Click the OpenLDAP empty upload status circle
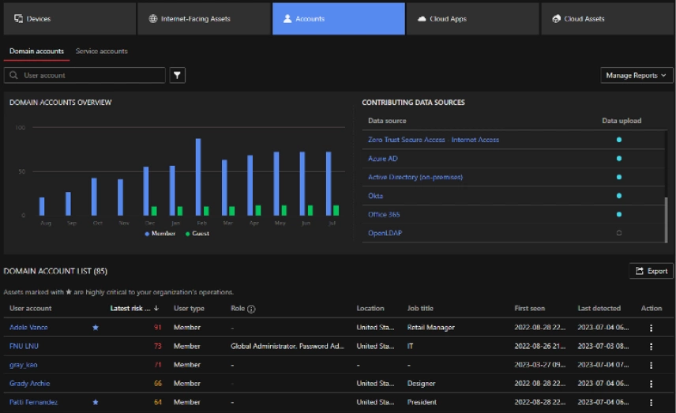 (619, 233)
